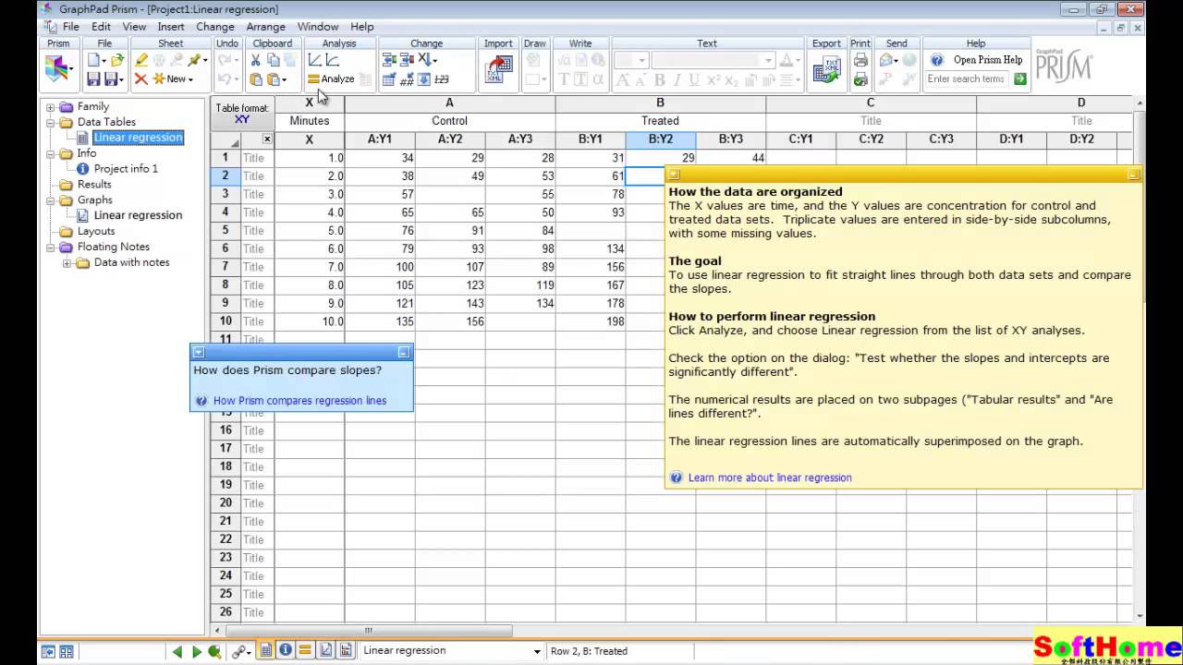Click the Results sheet icon in the status bar
Screen dimensions: 1183x665
305,650
